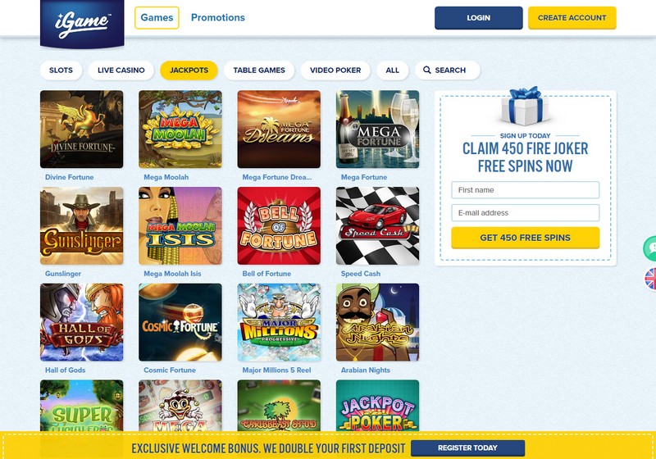Focus the First name input field

coord(525,190)
